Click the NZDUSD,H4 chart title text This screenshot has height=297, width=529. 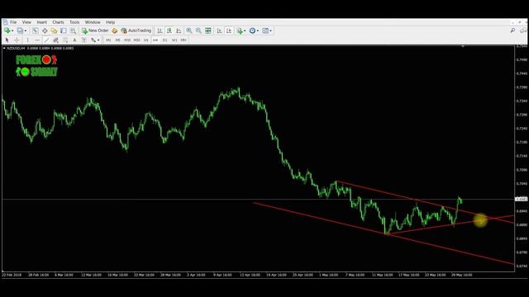(x=16, y=48)
